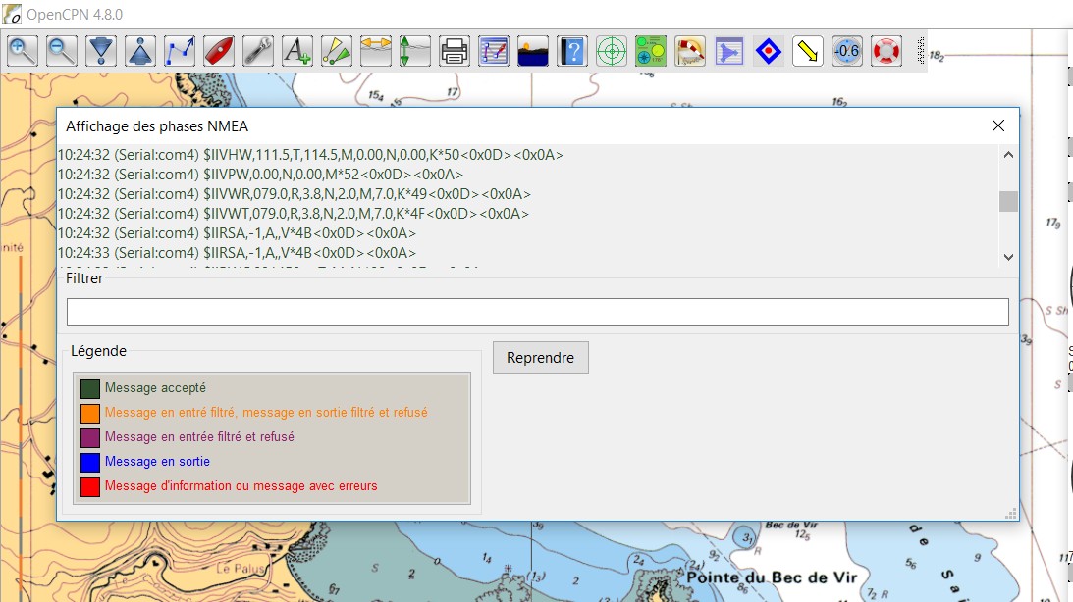Click the $IIVPW sentence line in the log
The width and height of the screenshot is (1073, 602).
click(260, 175)
